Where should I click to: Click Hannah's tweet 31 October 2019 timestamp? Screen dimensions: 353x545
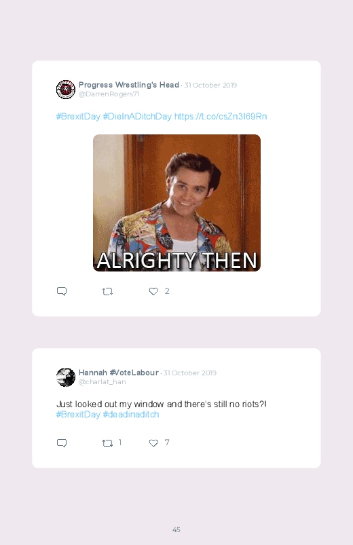[x=190, y=373]
